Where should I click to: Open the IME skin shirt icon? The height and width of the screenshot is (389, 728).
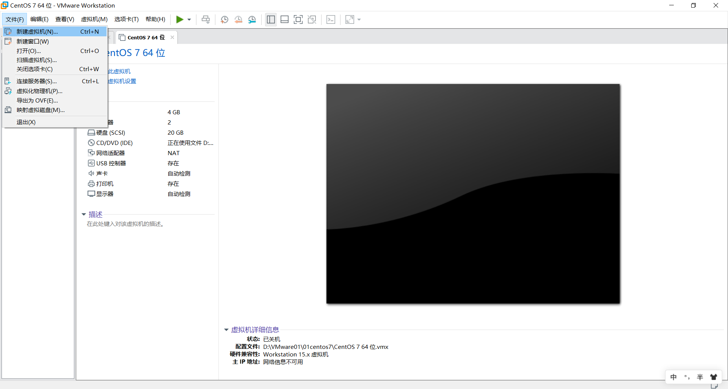[x=714, y=377]
